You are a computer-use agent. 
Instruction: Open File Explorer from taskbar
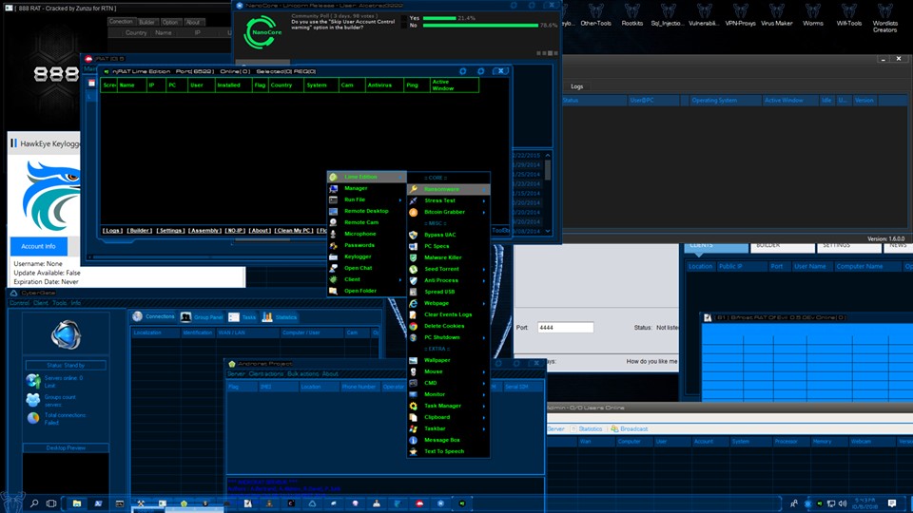click(76, 503)
